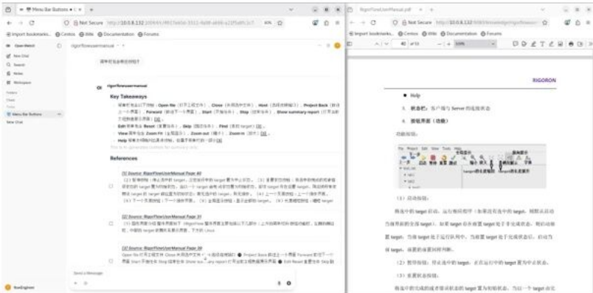Select the PDF highlight tool
This screenshot has width=593, height=293.
pyautogui.click(x=533, y=44)
